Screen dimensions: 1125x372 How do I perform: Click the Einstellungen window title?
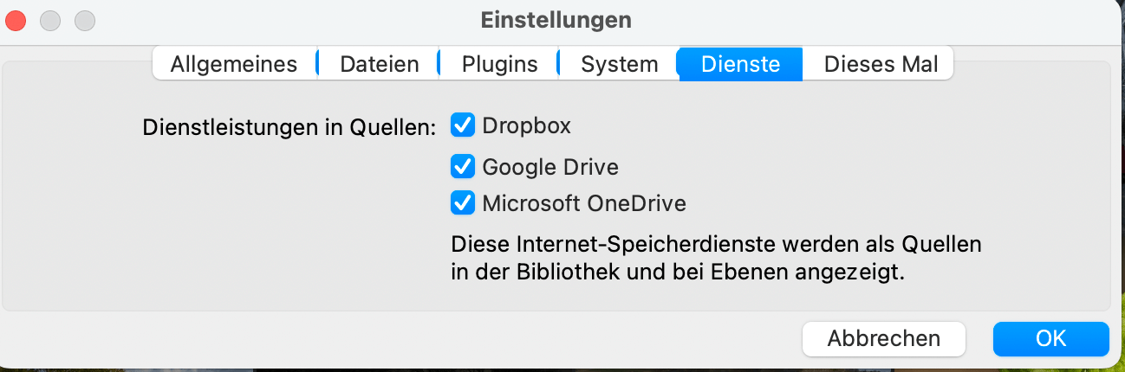click(x=556, y=19)
